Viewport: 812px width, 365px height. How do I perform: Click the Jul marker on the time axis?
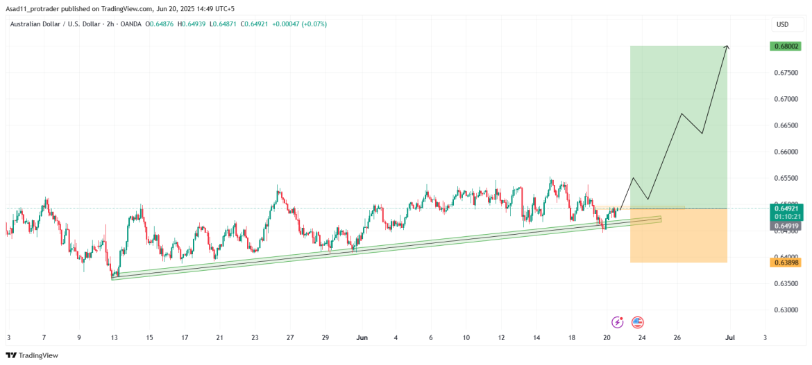coord(730,338)
